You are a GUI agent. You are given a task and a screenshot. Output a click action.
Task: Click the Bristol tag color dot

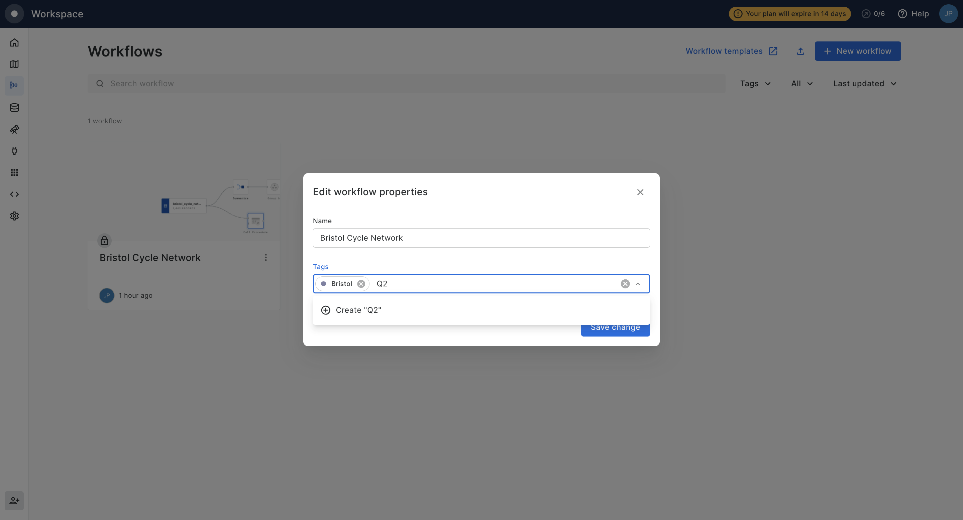tap(323, 284)
